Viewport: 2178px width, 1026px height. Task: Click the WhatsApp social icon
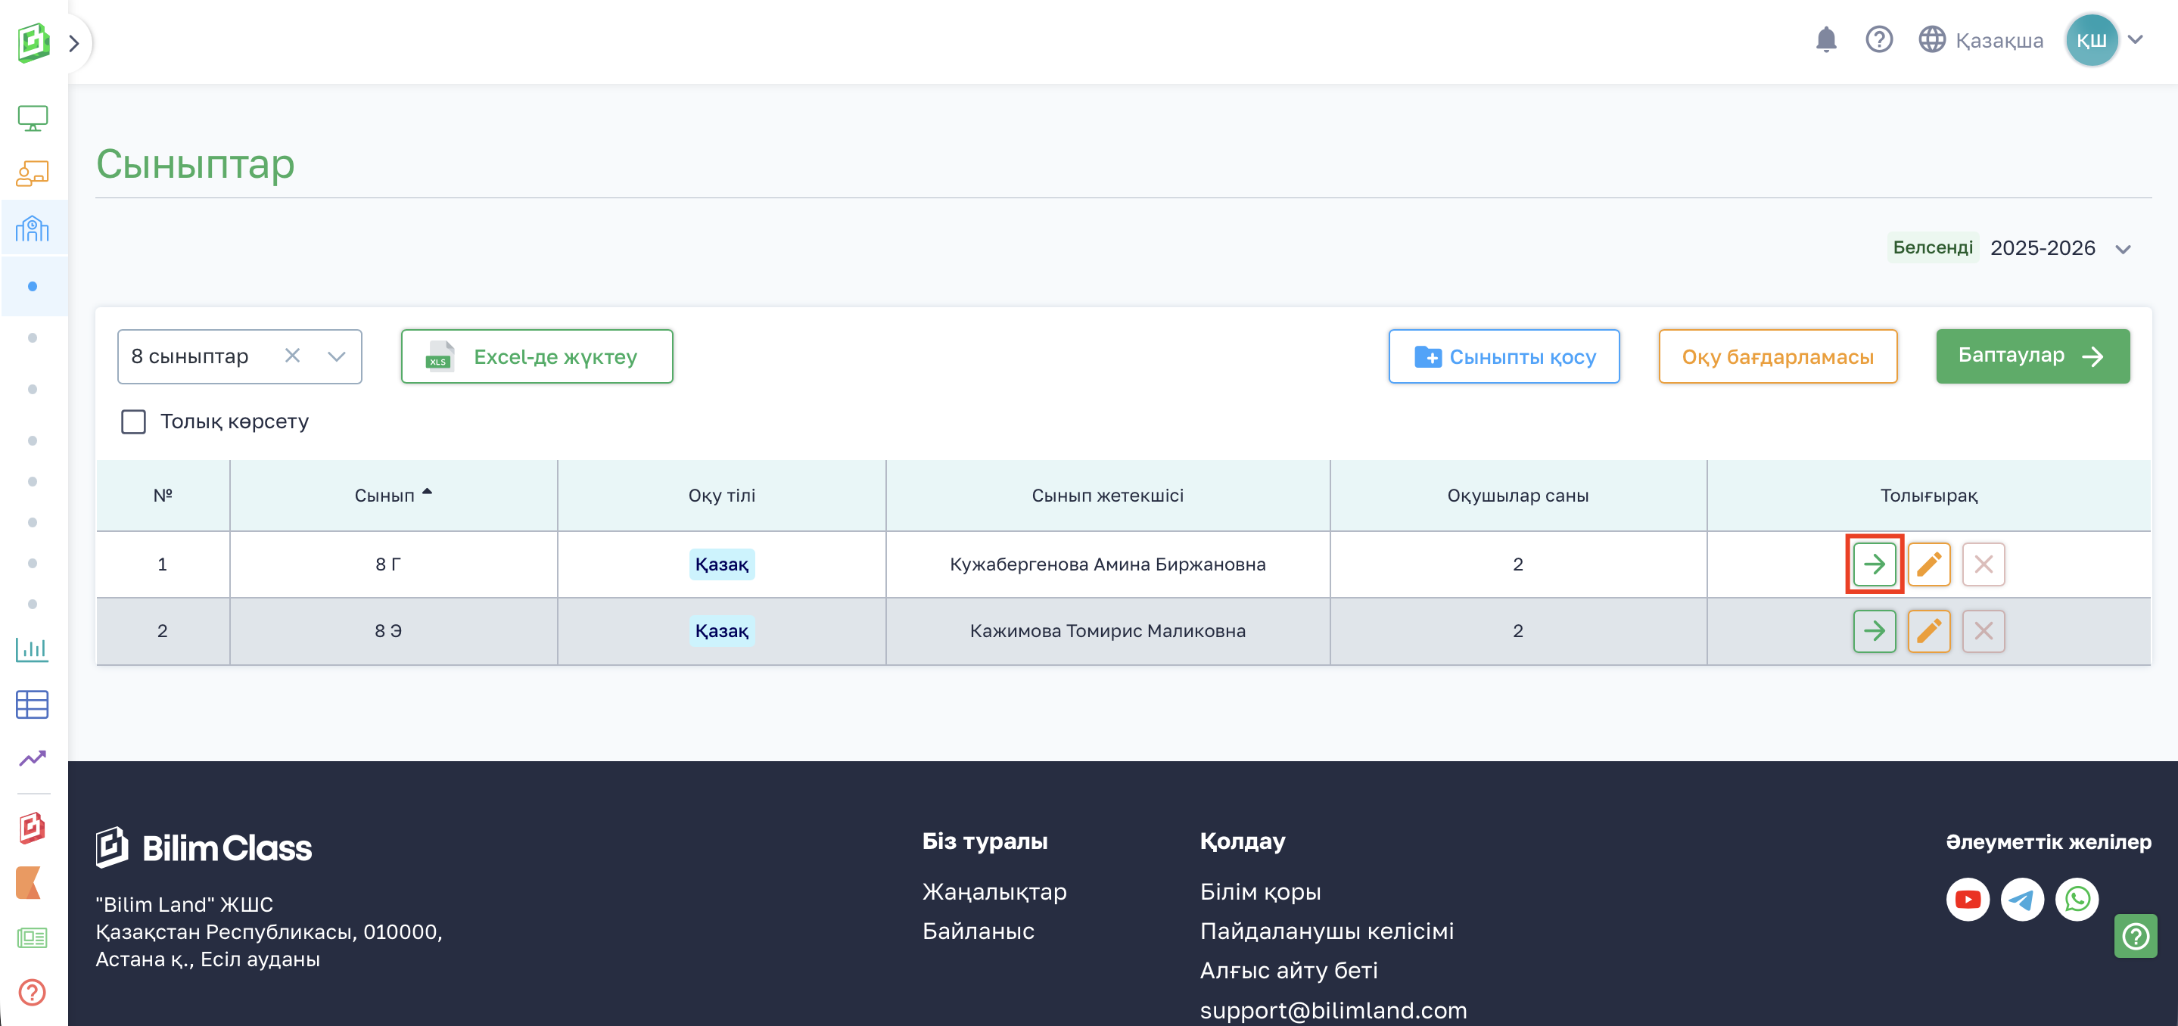coord(2077,899)
